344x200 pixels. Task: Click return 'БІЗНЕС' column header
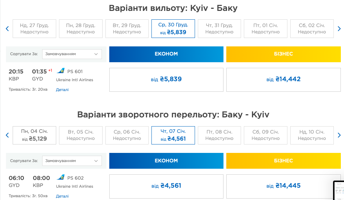pyautogui.click(x=283, y=161)
